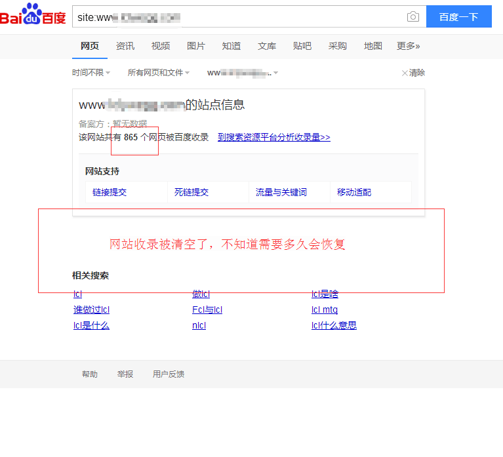Click the 移动适配 link
The height and width of the screenshot is (457, 503).
(354, 192)
